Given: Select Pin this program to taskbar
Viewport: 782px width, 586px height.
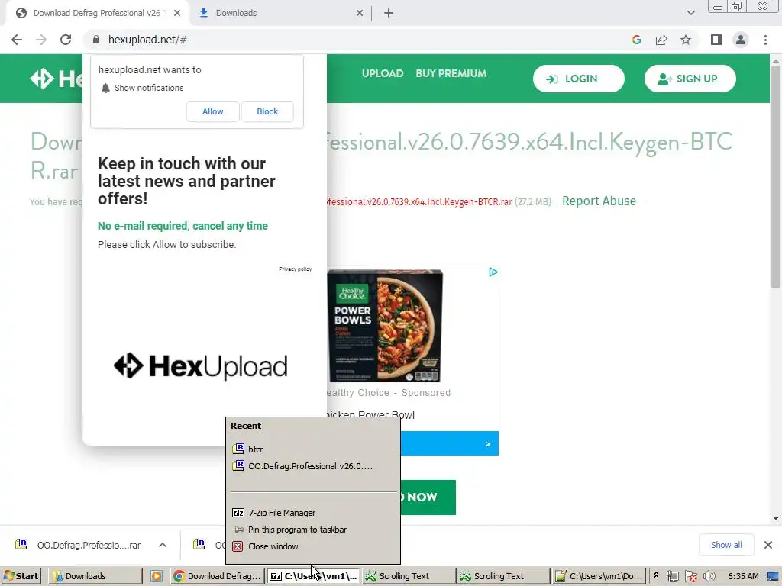Looking at the screenshot, I should pos(313,530).
